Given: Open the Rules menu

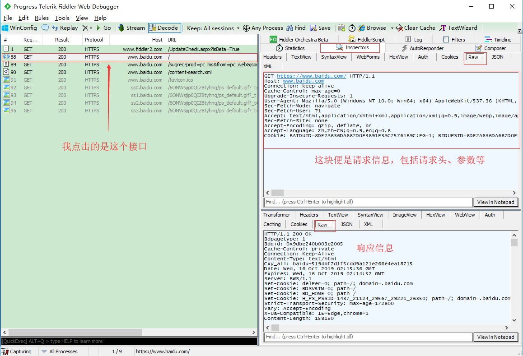Looking at the screenshot, I should point(42,18).
